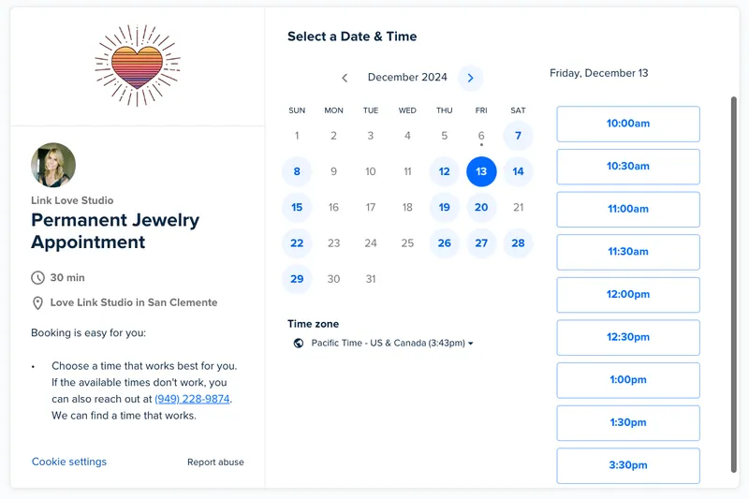Click the time slots vertical scrollbar
The width and height of the screenshot is (749, 499).
(734, 285)
